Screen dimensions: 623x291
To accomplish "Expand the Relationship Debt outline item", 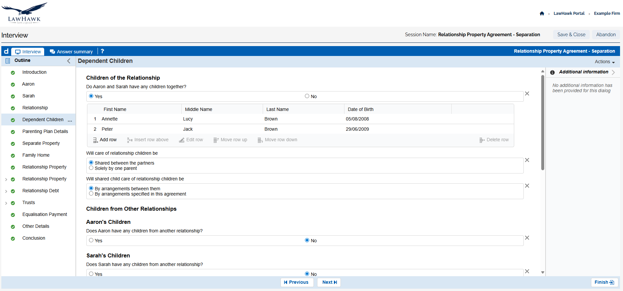I will [x=6, y=191].
